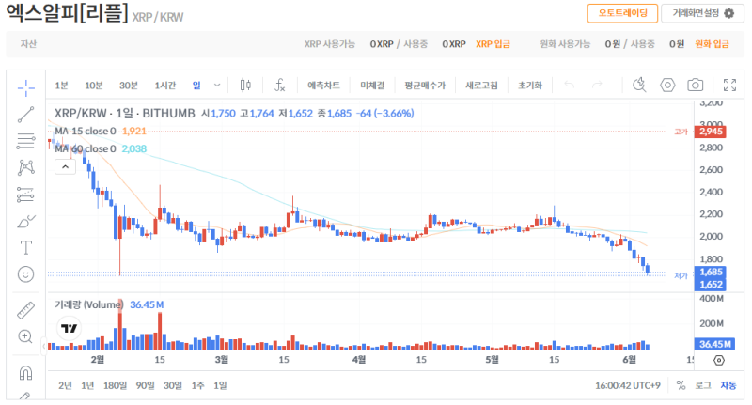Activate the zoom in tool
This screenshot has height=405, width=752.
coord(26,336)
